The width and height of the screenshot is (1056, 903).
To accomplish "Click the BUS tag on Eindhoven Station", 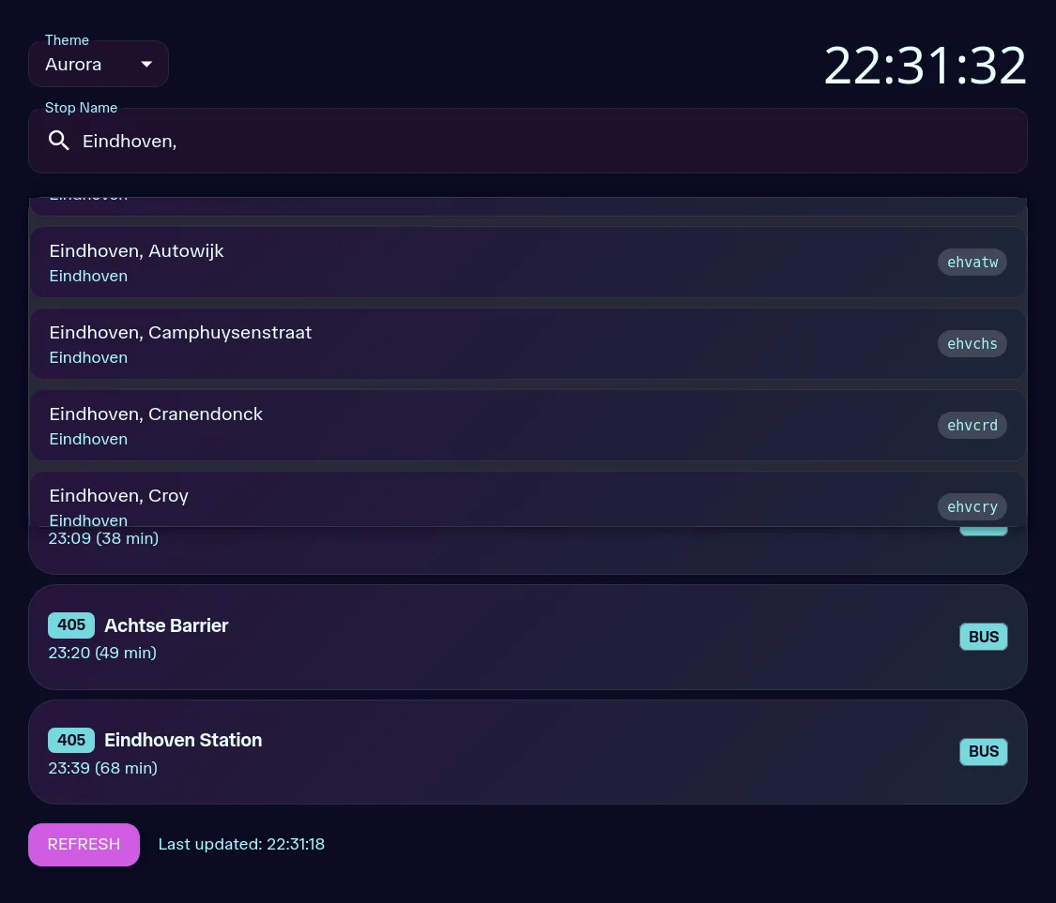I will pos(983,752).
